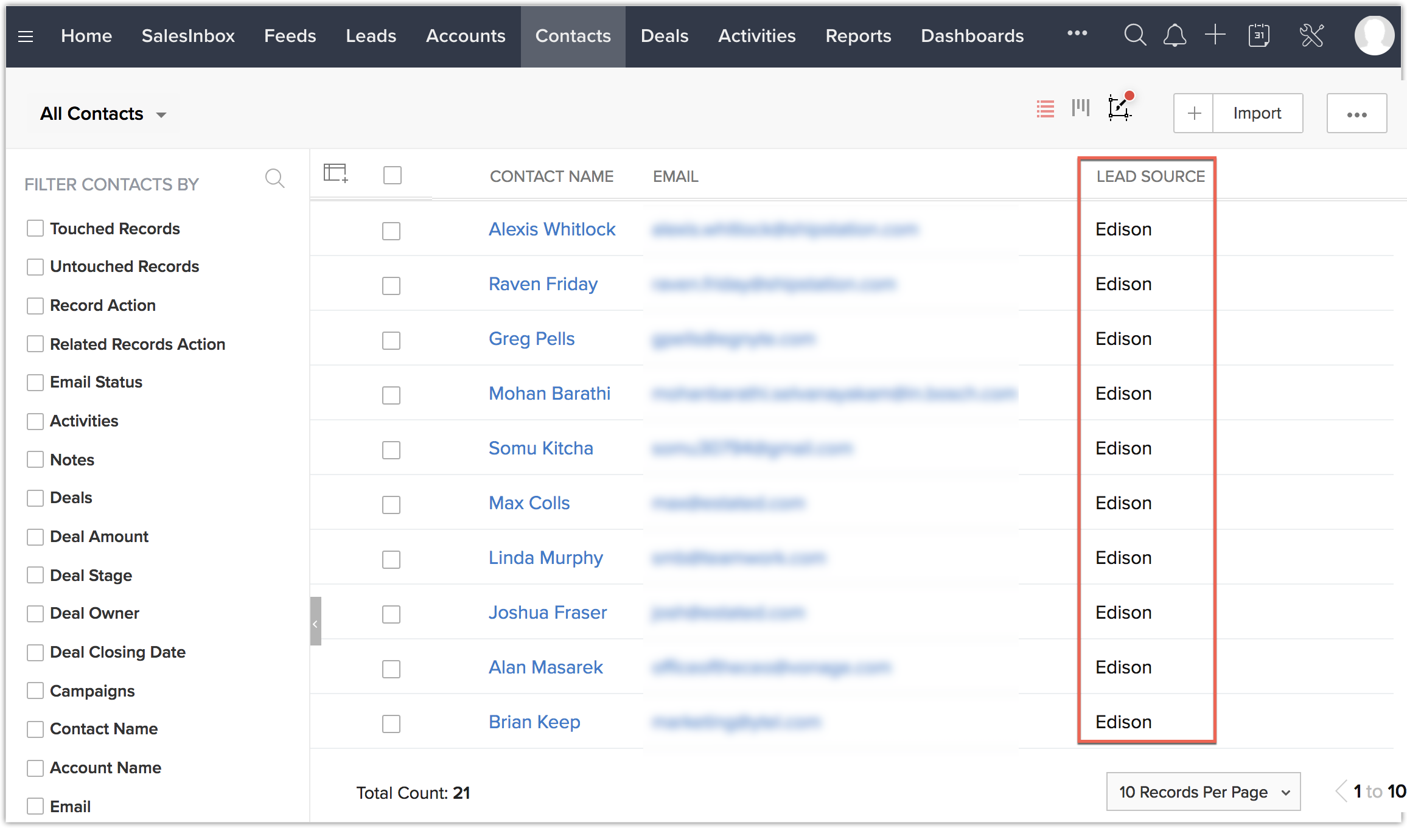Image resolution: width=1407 pixels, height=828 pixels.
Task: Enable the Deal Amount filter checkbox
Action: pos(35,537)
